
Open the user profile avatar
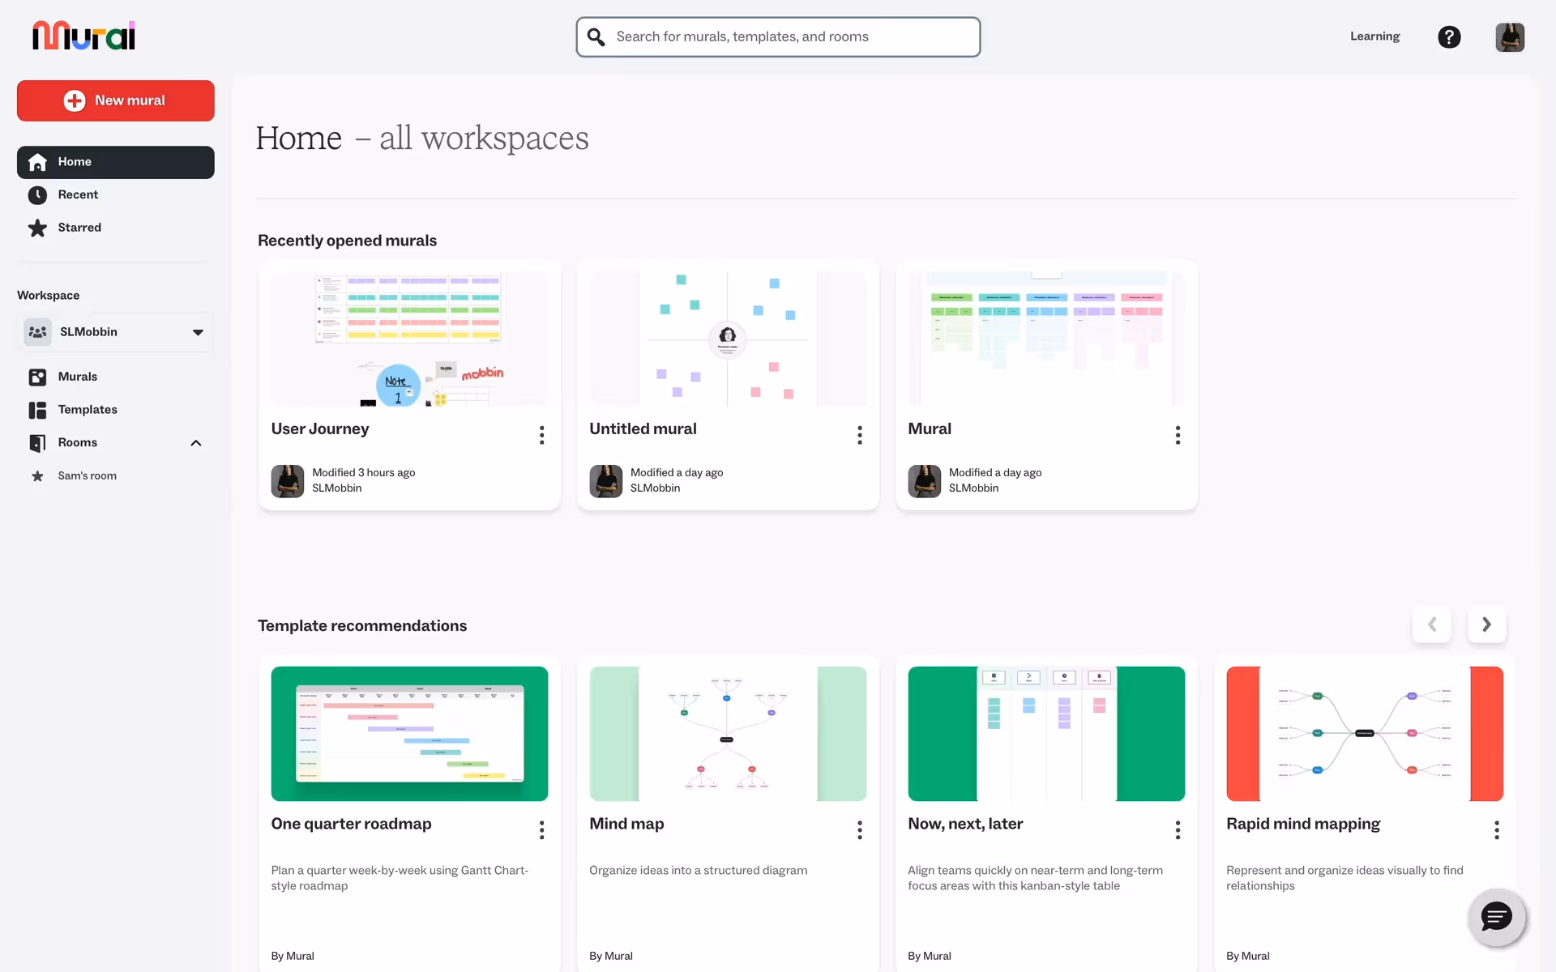tap(1509, 37)
